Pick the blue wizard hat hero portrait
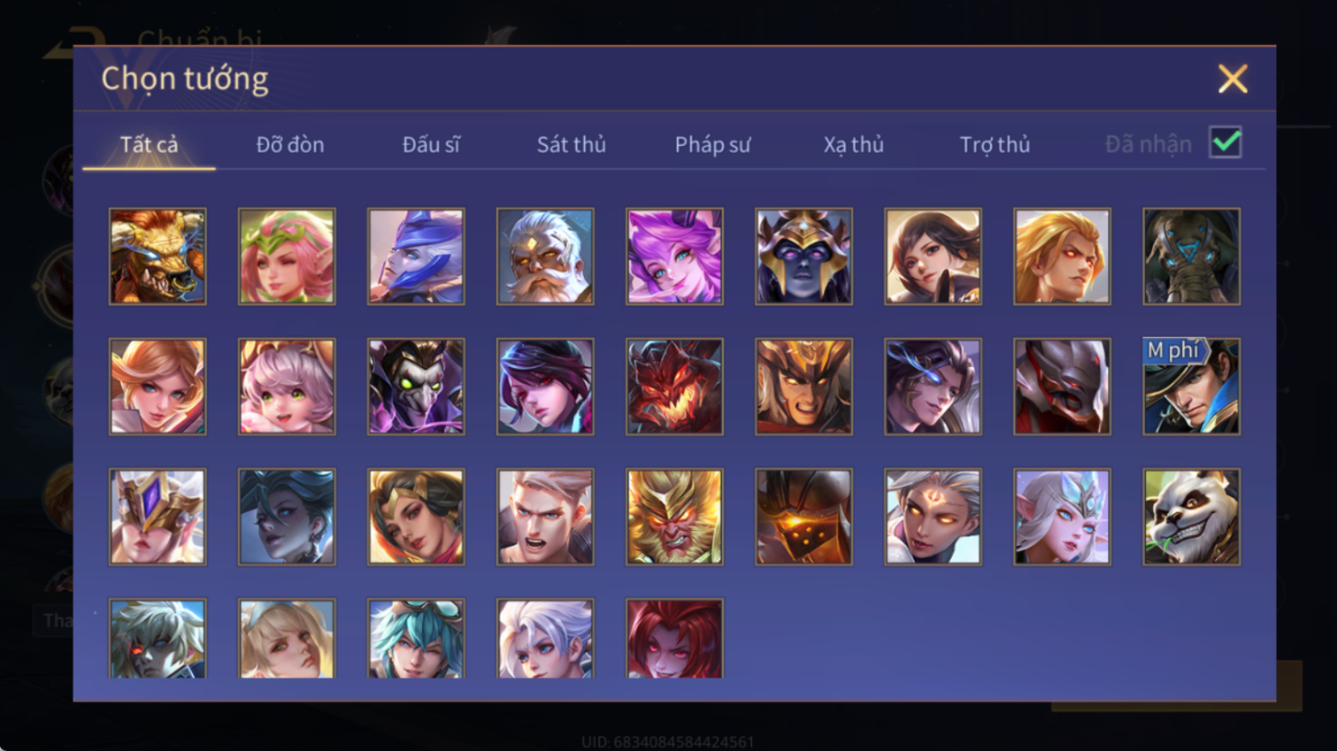Image resolution: width=1337 pixels, height=751 pixels. (416, 257)
